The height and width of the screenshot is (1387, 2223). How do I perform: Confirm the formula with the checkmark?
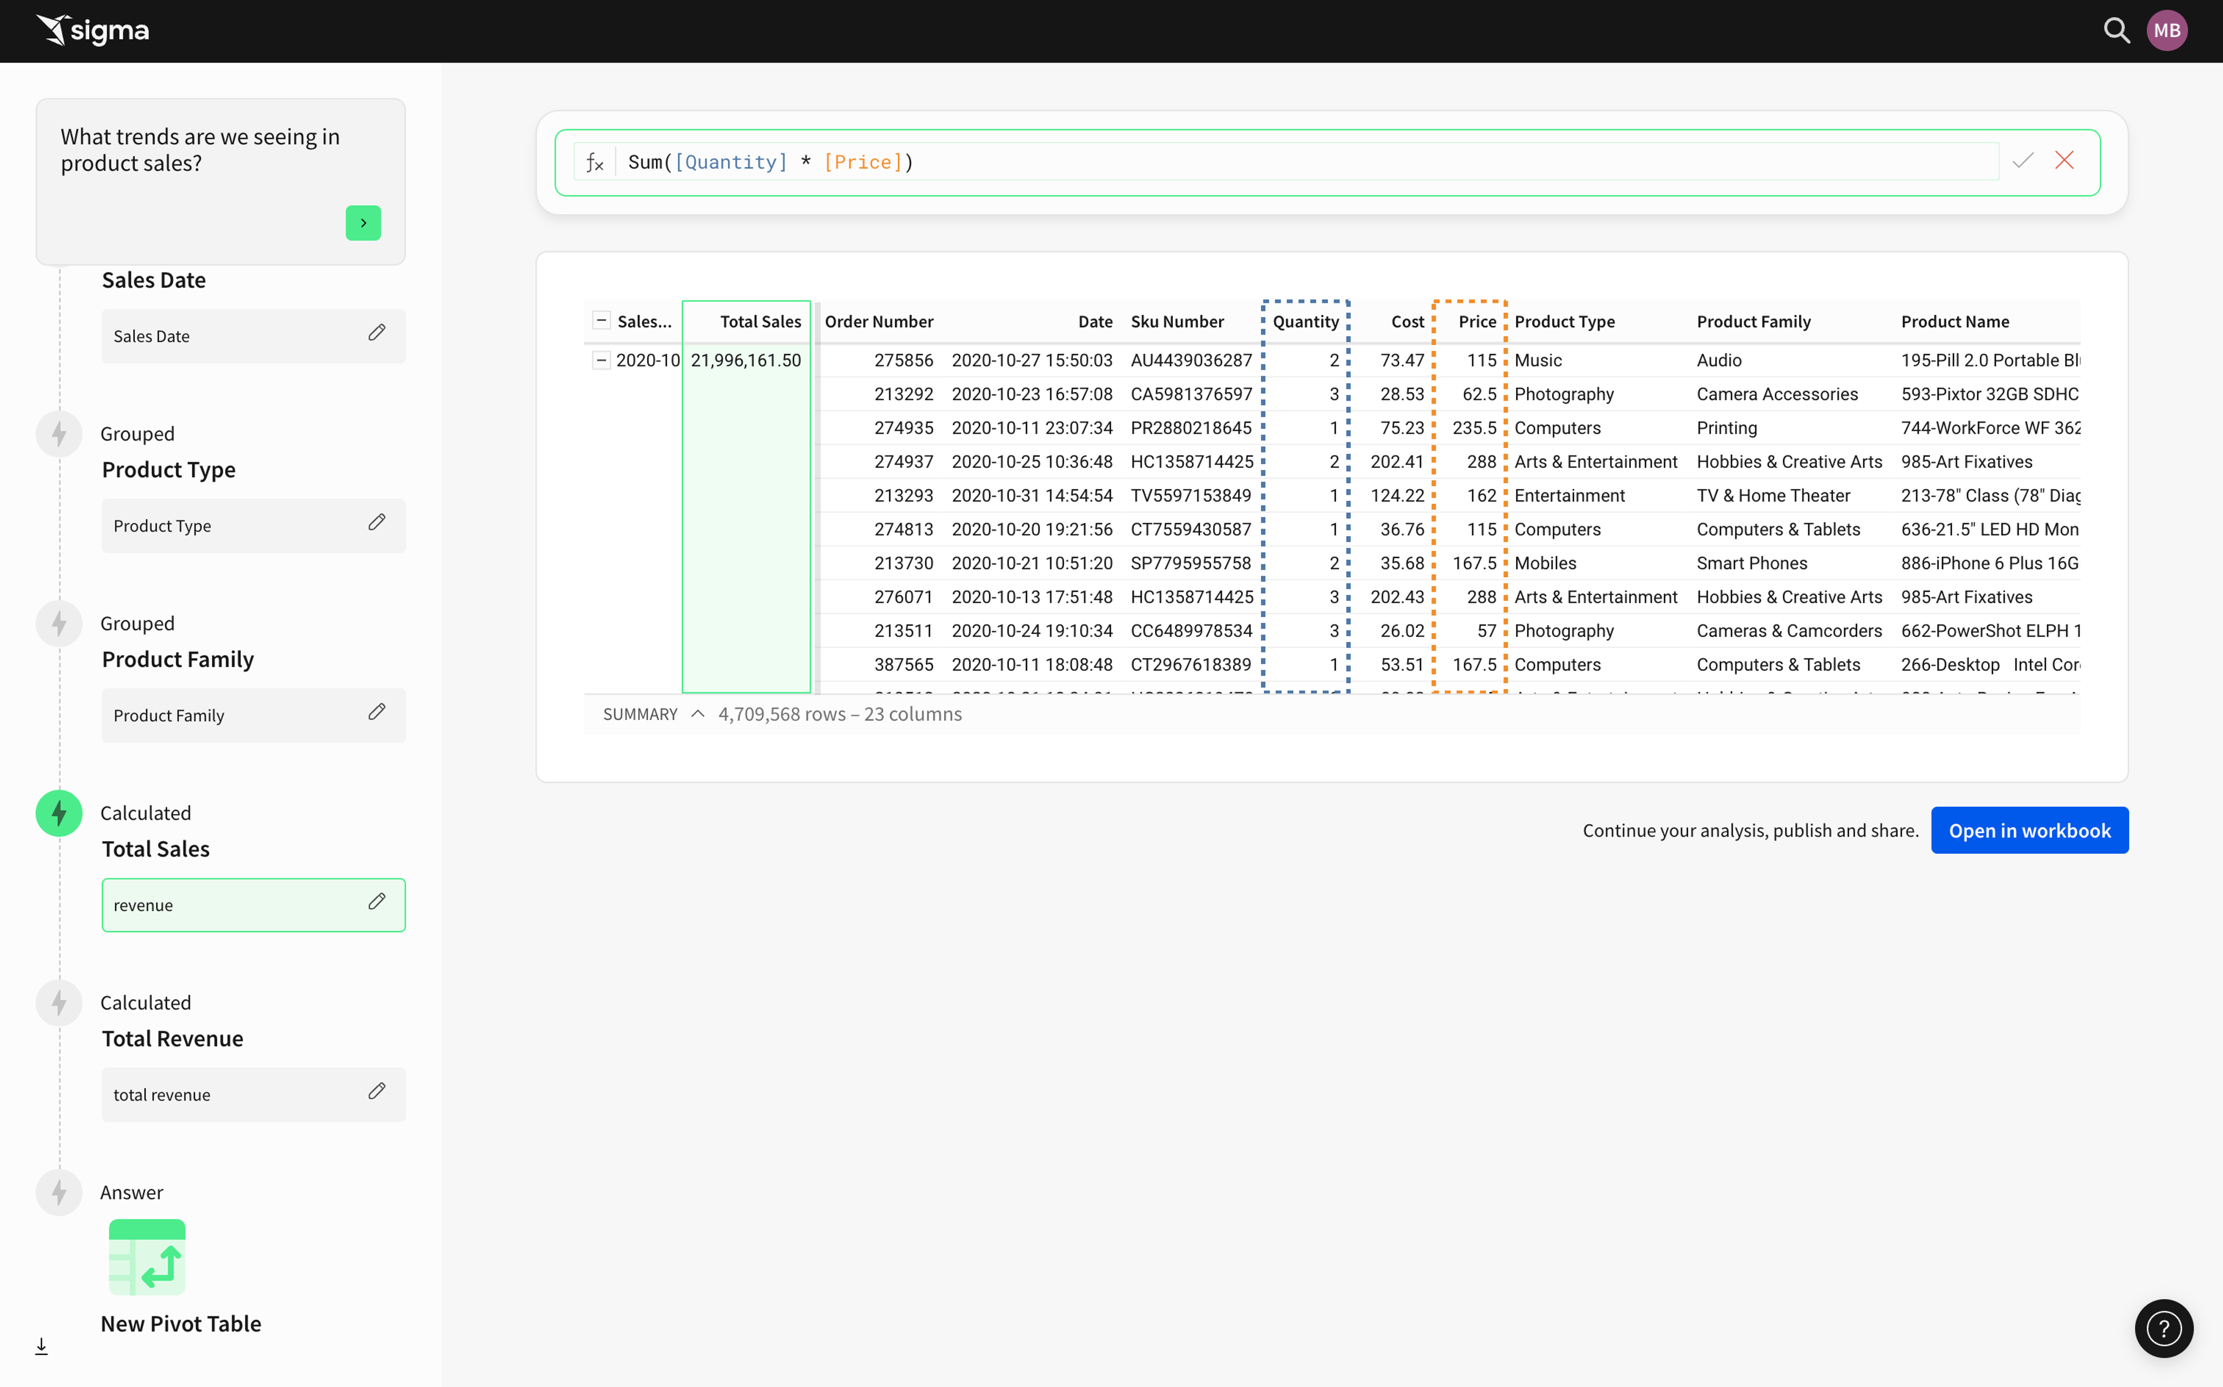tap(2022, 162)
